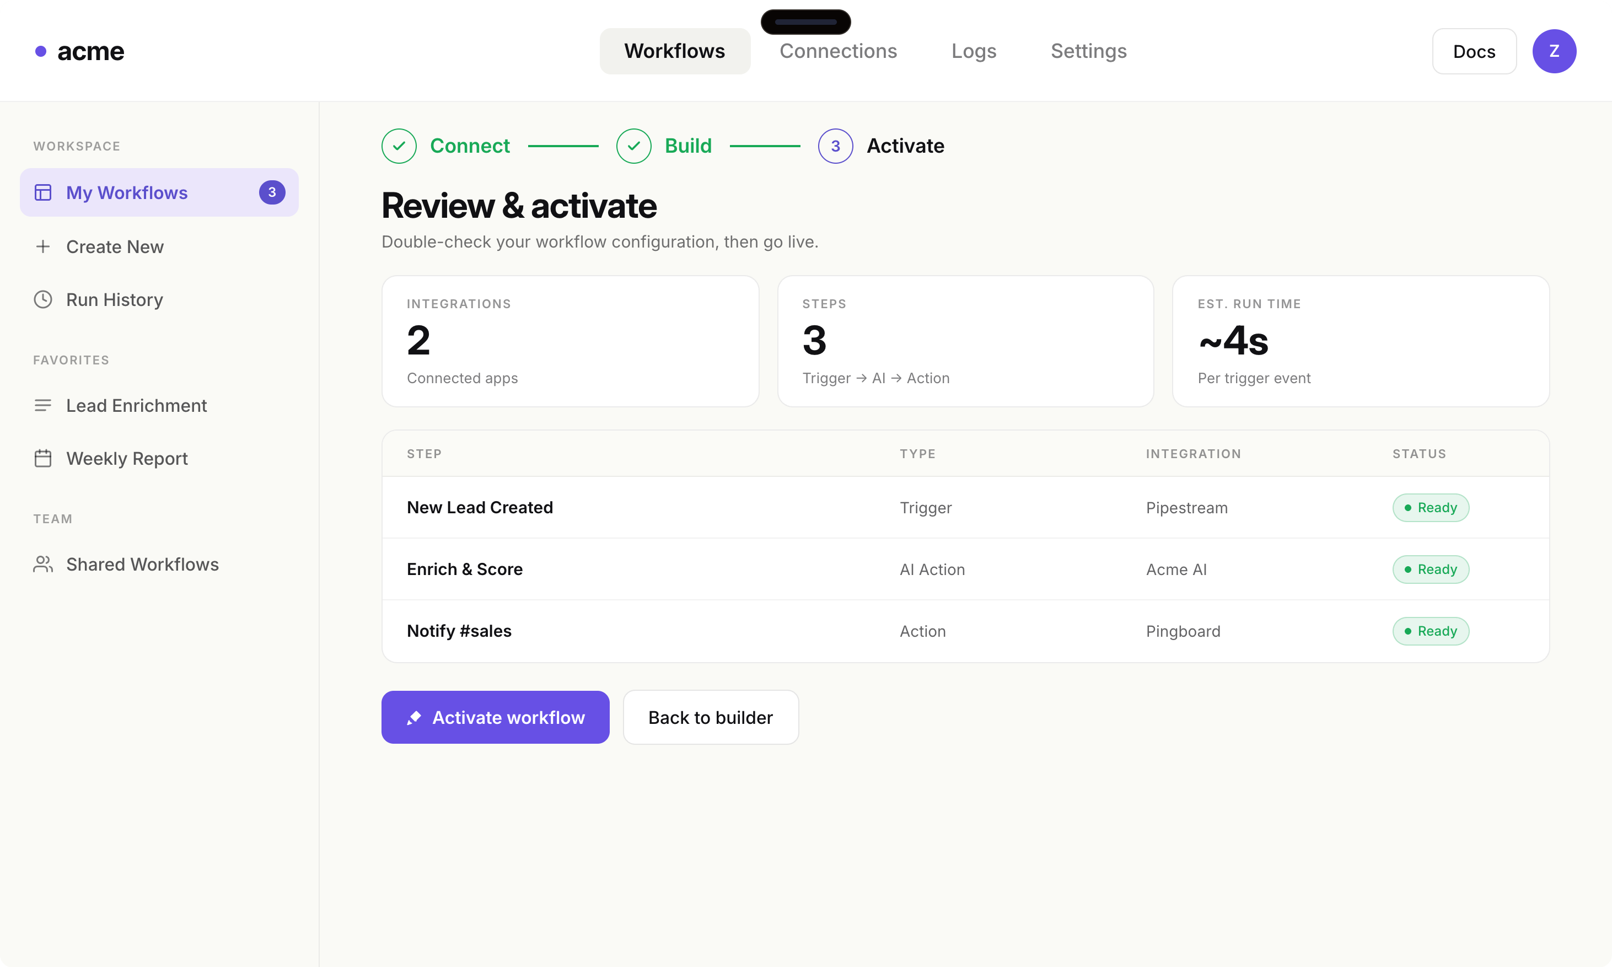Image resolution: width=1612 pixels, height=967 pixels.
Task: Click the Action type cell for Notify #sales
Action: point(922,631)
